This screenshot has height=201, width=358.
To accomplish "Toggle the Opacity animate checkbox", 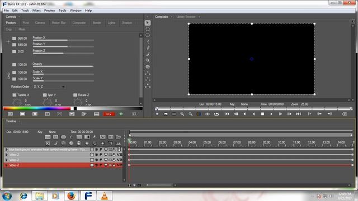I will click(x=14, y=65).
